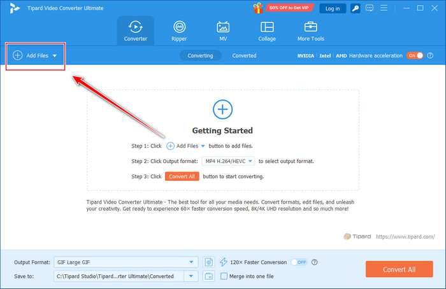Image resolution: width=446 pixels, height=289 pixels.
Task: Switch to the Collage tab
Action: [267, 31]
